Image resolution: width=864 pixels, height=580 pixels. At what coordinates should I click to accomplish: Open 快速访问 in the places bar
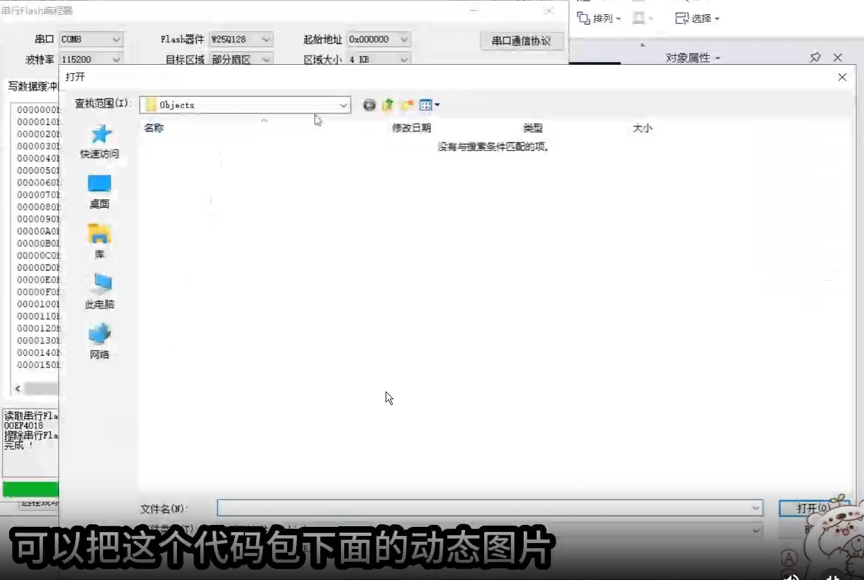(99, 141)
